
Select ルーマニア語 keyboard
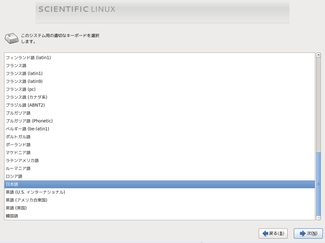(159, 168)
